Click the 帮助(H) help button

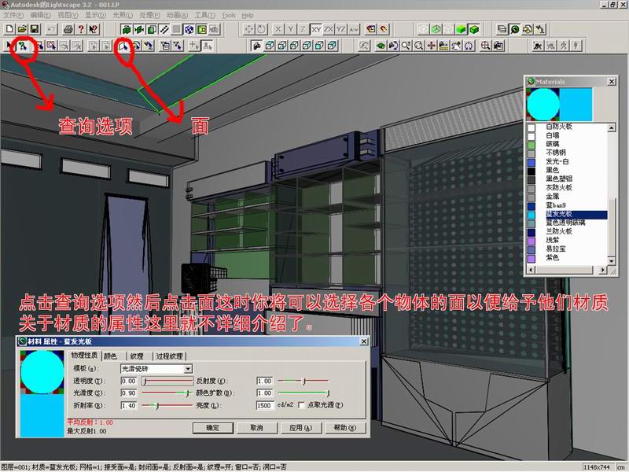coord(345,428)
